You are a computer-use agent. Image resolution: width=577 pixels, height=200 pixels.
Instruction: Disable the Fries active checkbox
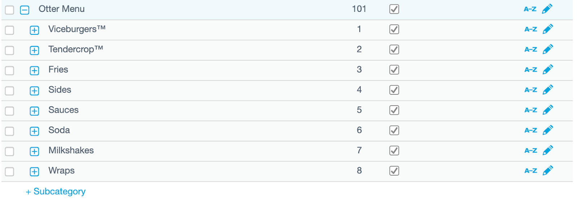(x=394, y=70)
